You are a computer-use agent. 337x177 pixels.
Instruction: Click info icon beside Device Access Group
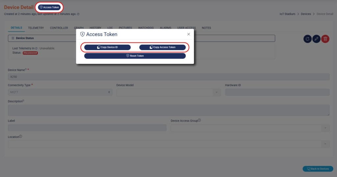click(x=199, y=120)
